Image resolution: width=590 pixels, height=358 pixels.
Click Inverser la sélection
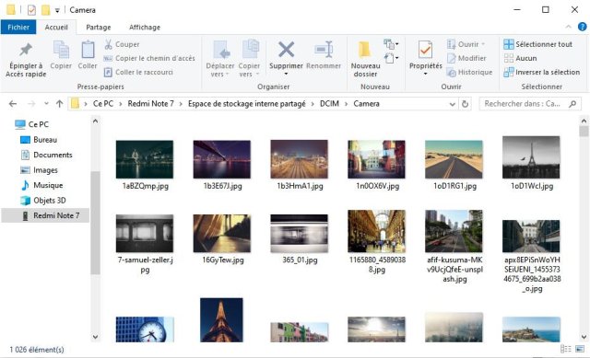click(x=542, y=72)
